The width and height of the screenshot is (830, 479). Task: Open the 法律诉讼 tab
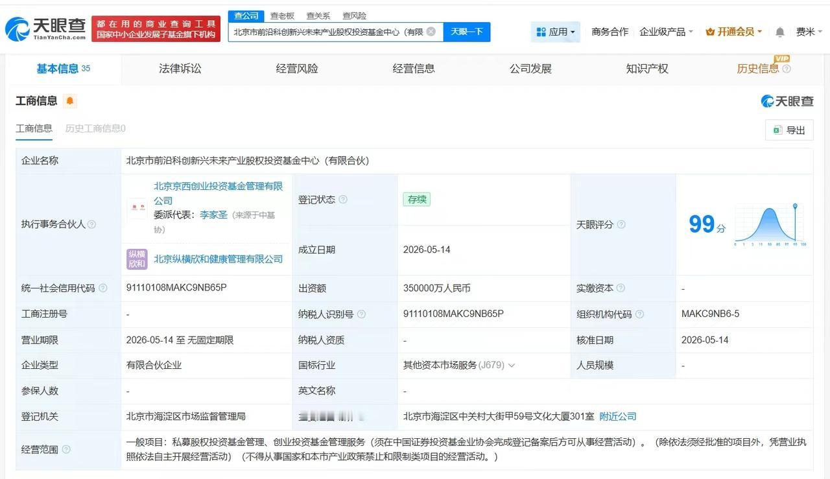point(180,69)
